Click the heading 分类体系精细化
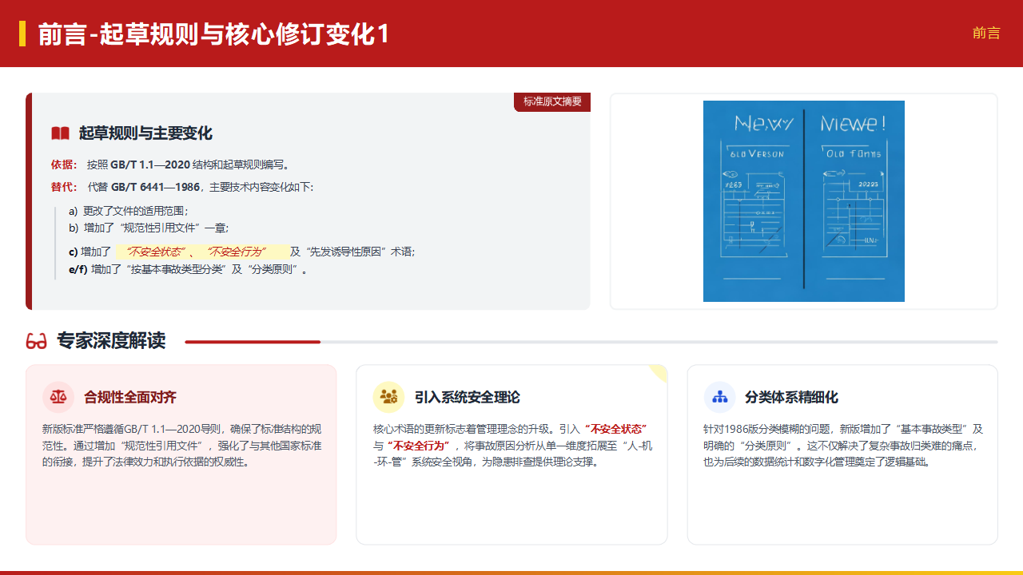 [791, 397]
